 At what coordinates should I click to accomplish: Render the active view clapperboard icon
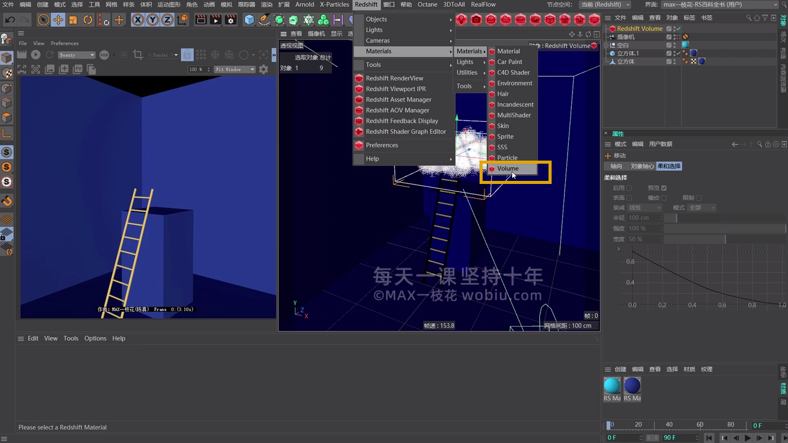(x=201, y=20)
